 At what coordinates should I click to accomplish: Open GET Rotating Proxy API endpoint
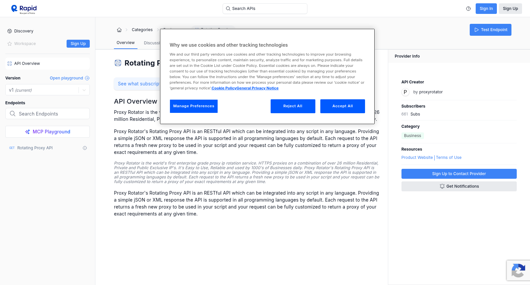pos(47,148)
